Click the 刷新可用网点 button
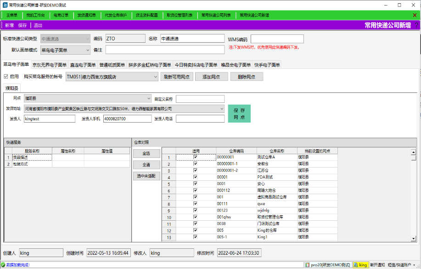Screen dimensions: 421x269 [177, 77]
